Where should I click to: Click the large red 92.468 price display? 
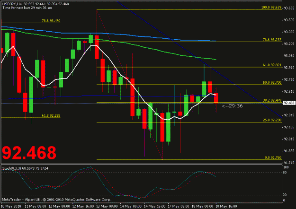29,153
